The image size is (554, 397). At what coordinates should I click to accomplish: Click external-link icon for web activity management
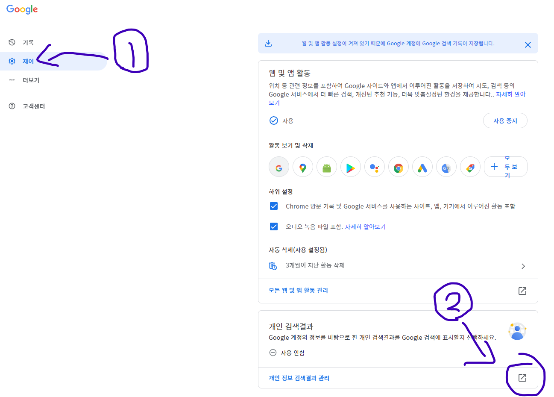tap(522, 291)
